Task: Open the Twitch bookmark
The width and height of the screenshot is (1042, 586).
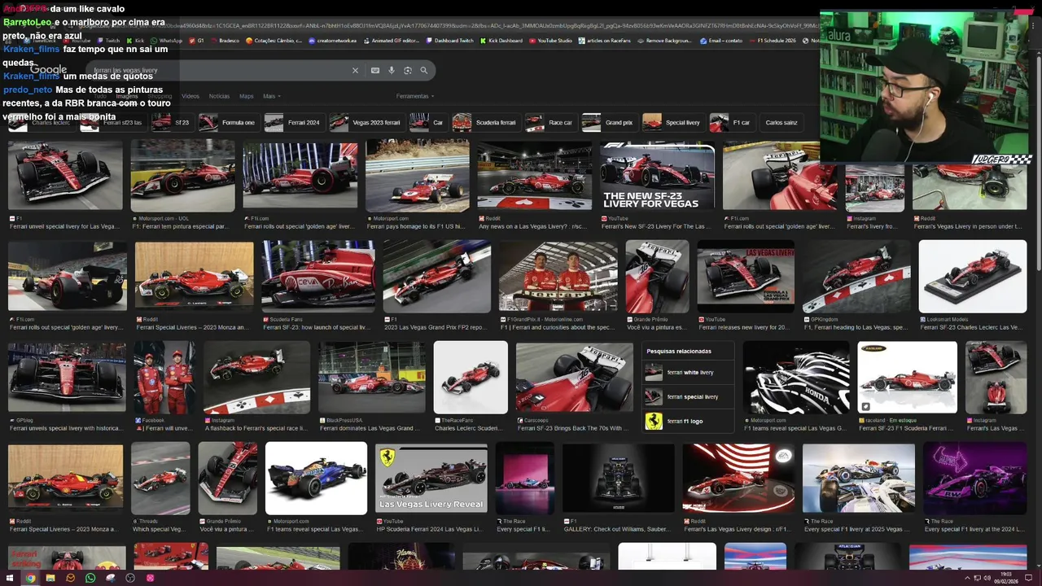Action: [x=107, y=40]
